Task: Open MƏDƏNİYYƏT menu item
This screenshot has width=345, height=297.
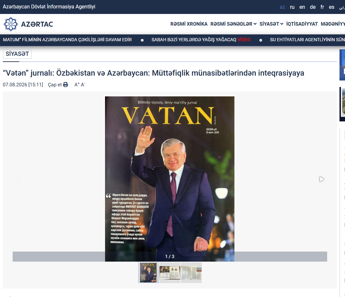Action: point(333,24)
